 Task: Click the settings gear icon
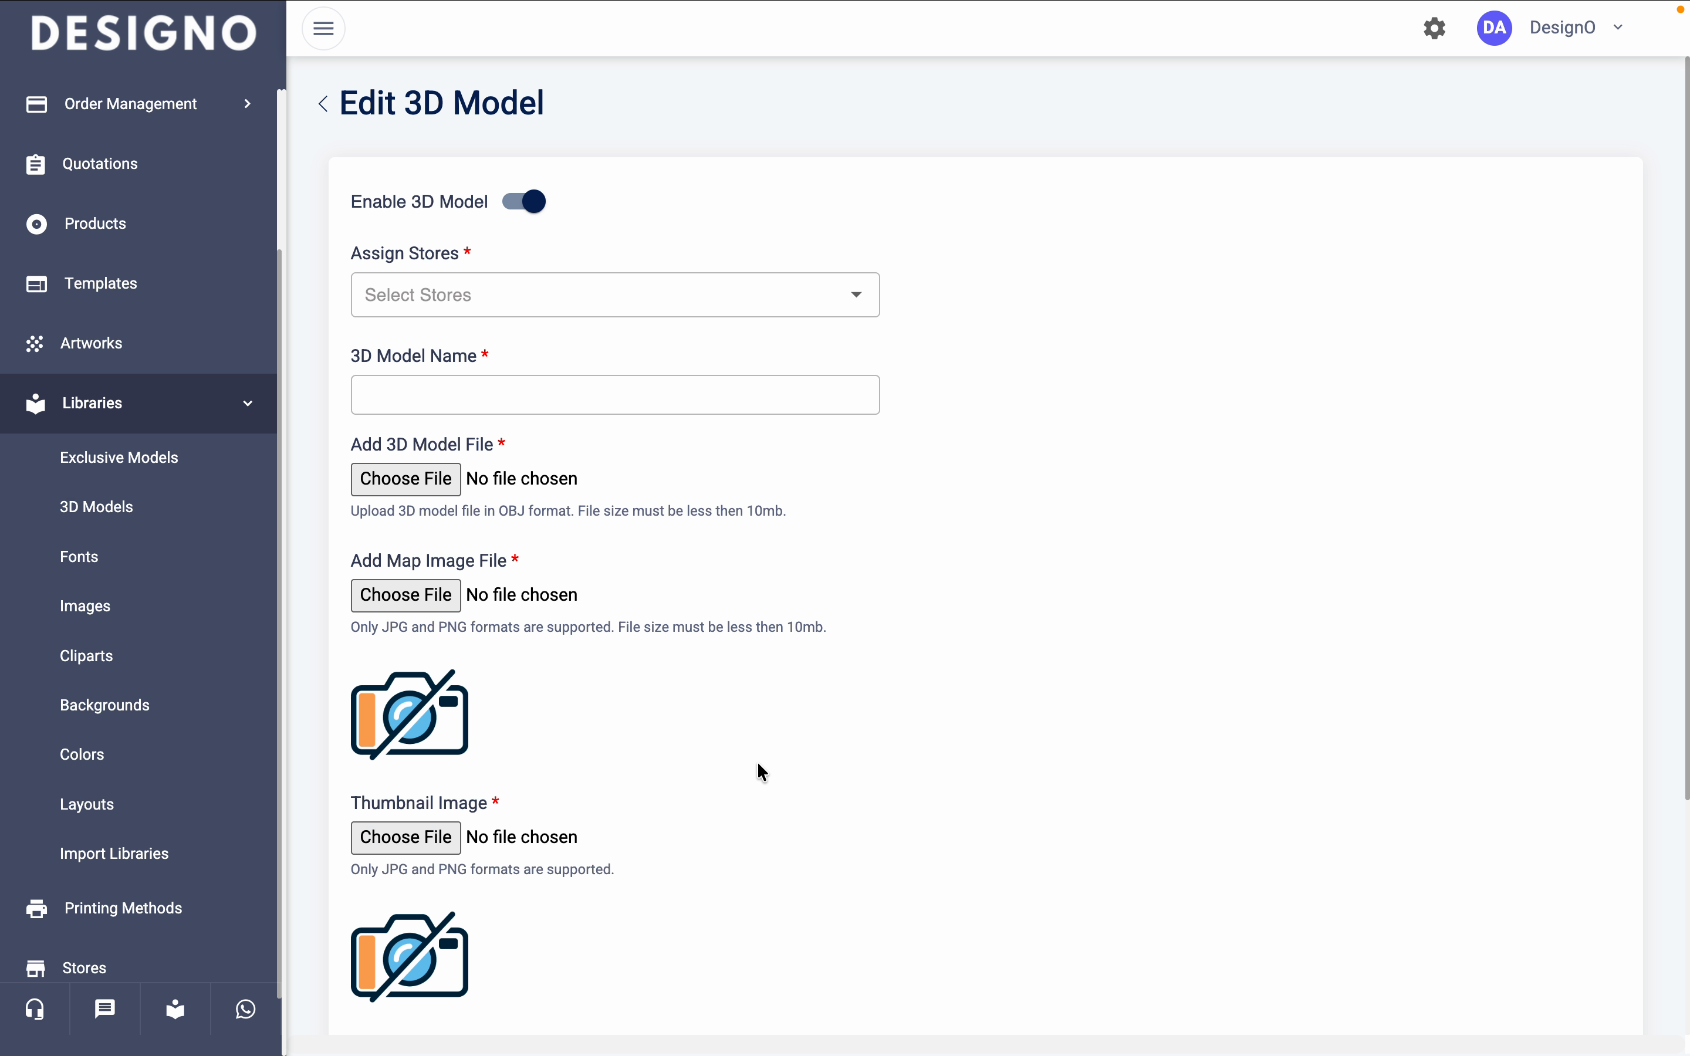pyautogui.click(x=1434, y=28)
